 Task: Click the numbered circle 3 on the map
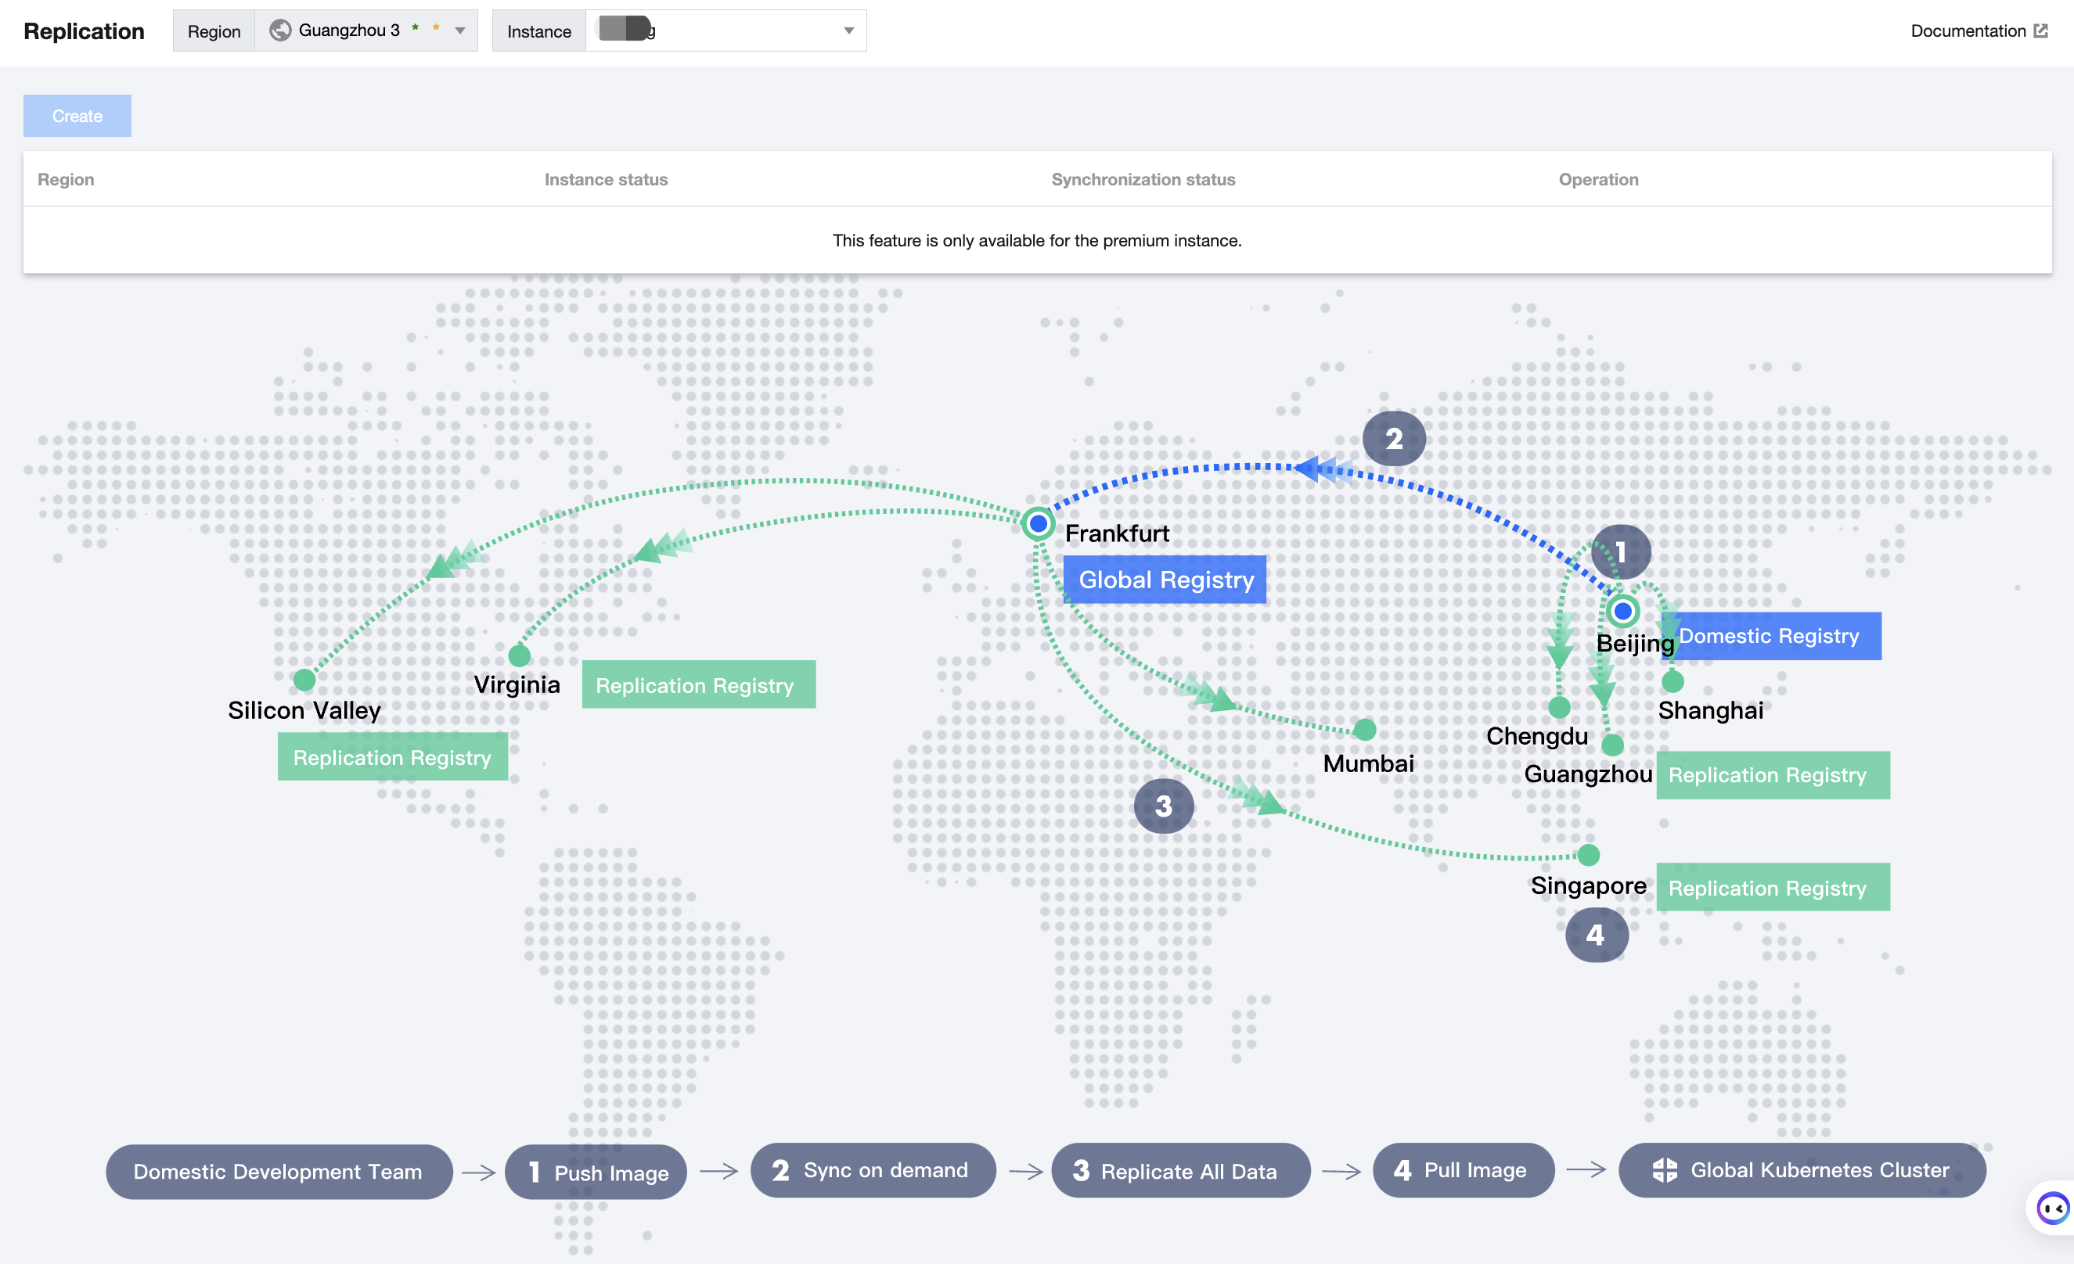pyautogui.click(x=1164, y=806)
